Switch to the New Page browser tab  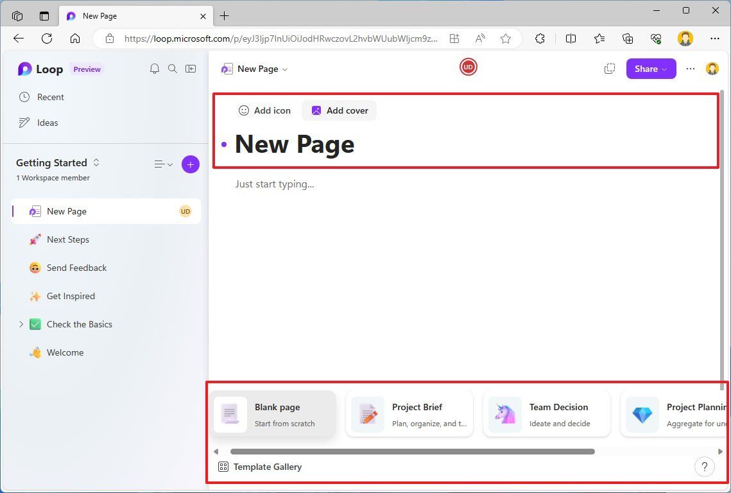pyautogui.click(x=128, y=15)
